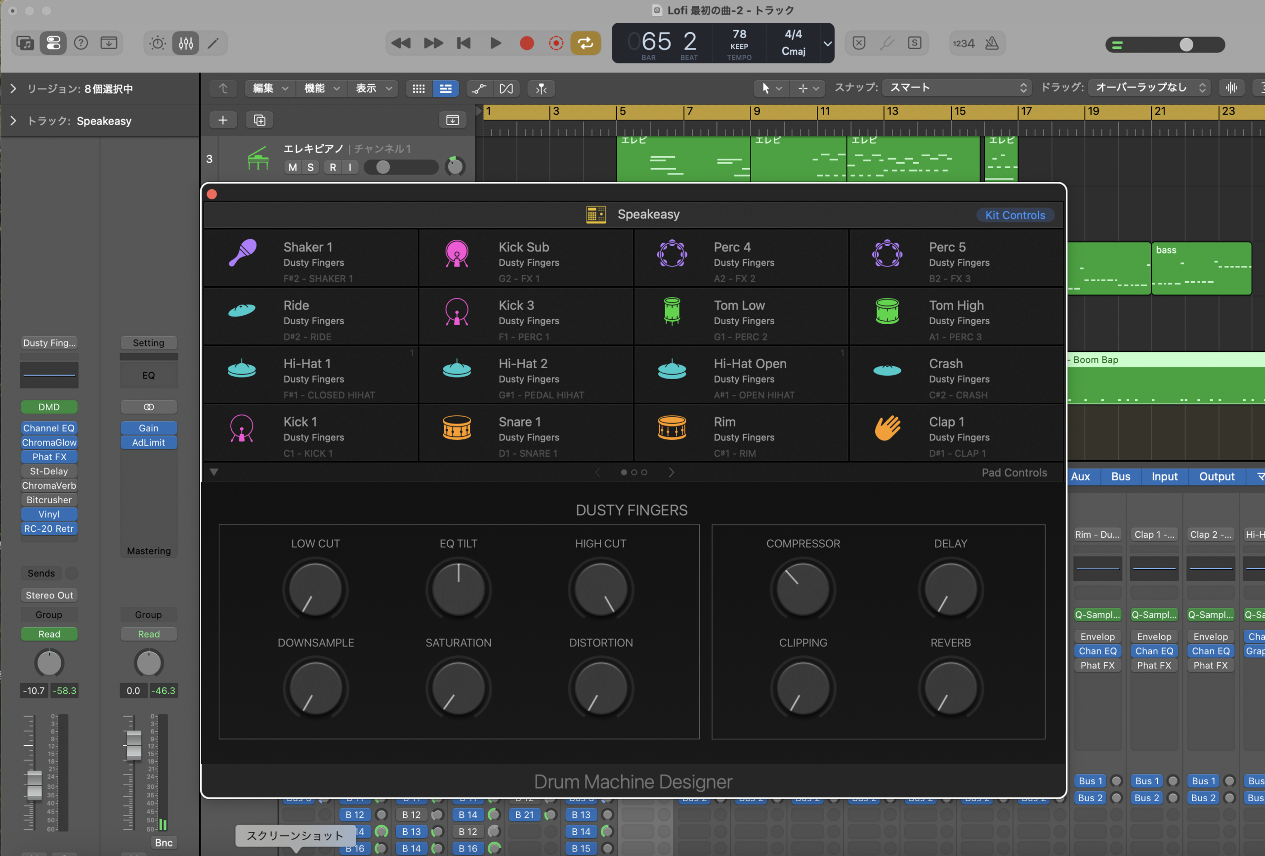Collapse the pad controls disclosure triangle

(x=214, y=472)
